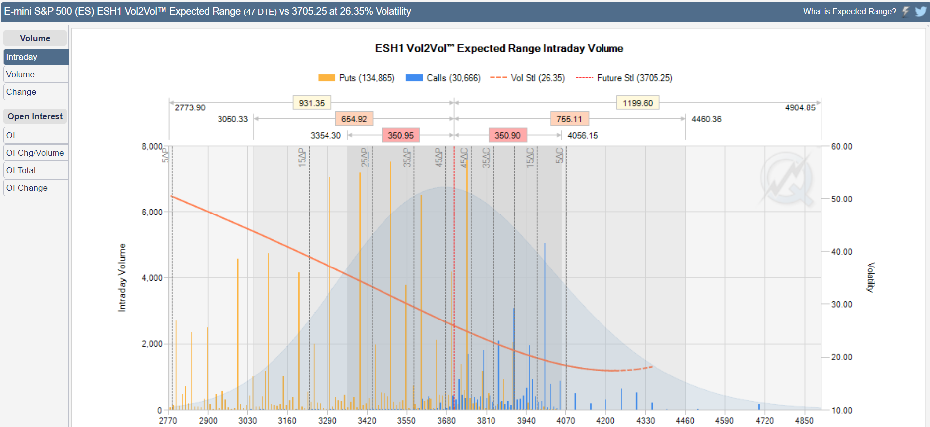The height and width of the screenshot is (427, 930).
Task: Click the 4460.36 range value
Action: [707, 119]
